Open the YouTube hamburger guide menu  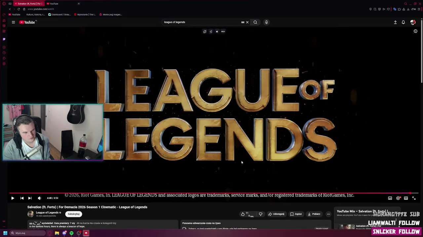13,22
